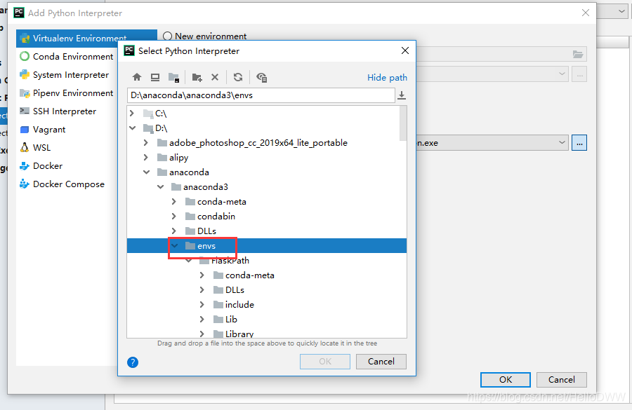632x410 pixels.
Task: Collapse the anaconda folder
Action: click(x=146, y=172)
